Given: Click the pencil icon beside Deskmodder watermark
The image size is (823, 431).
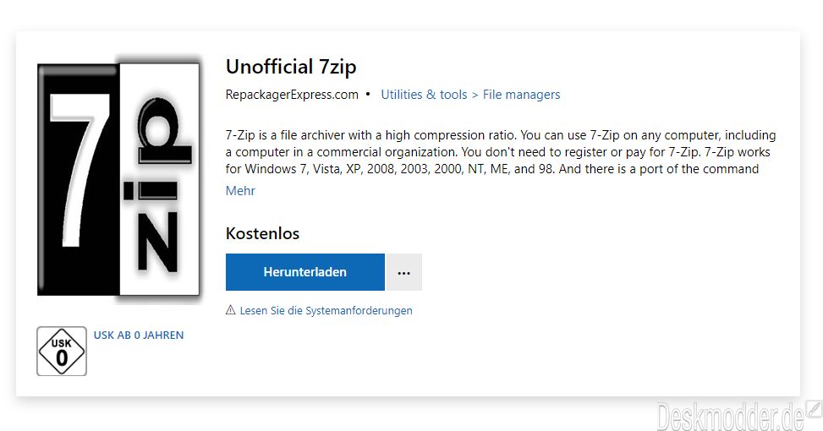Looking at the screenshot, I should (814, 408).
